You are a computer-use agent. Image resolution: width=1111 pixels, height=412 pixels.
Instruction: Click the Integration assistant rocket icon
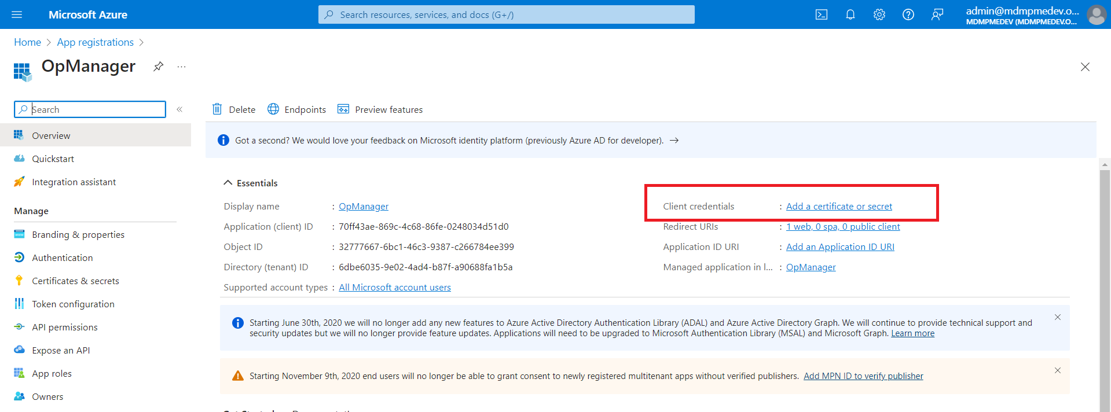tap(19, 182)
